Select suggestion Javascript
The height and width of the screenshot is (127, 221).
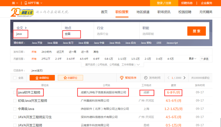click(172, 43)
